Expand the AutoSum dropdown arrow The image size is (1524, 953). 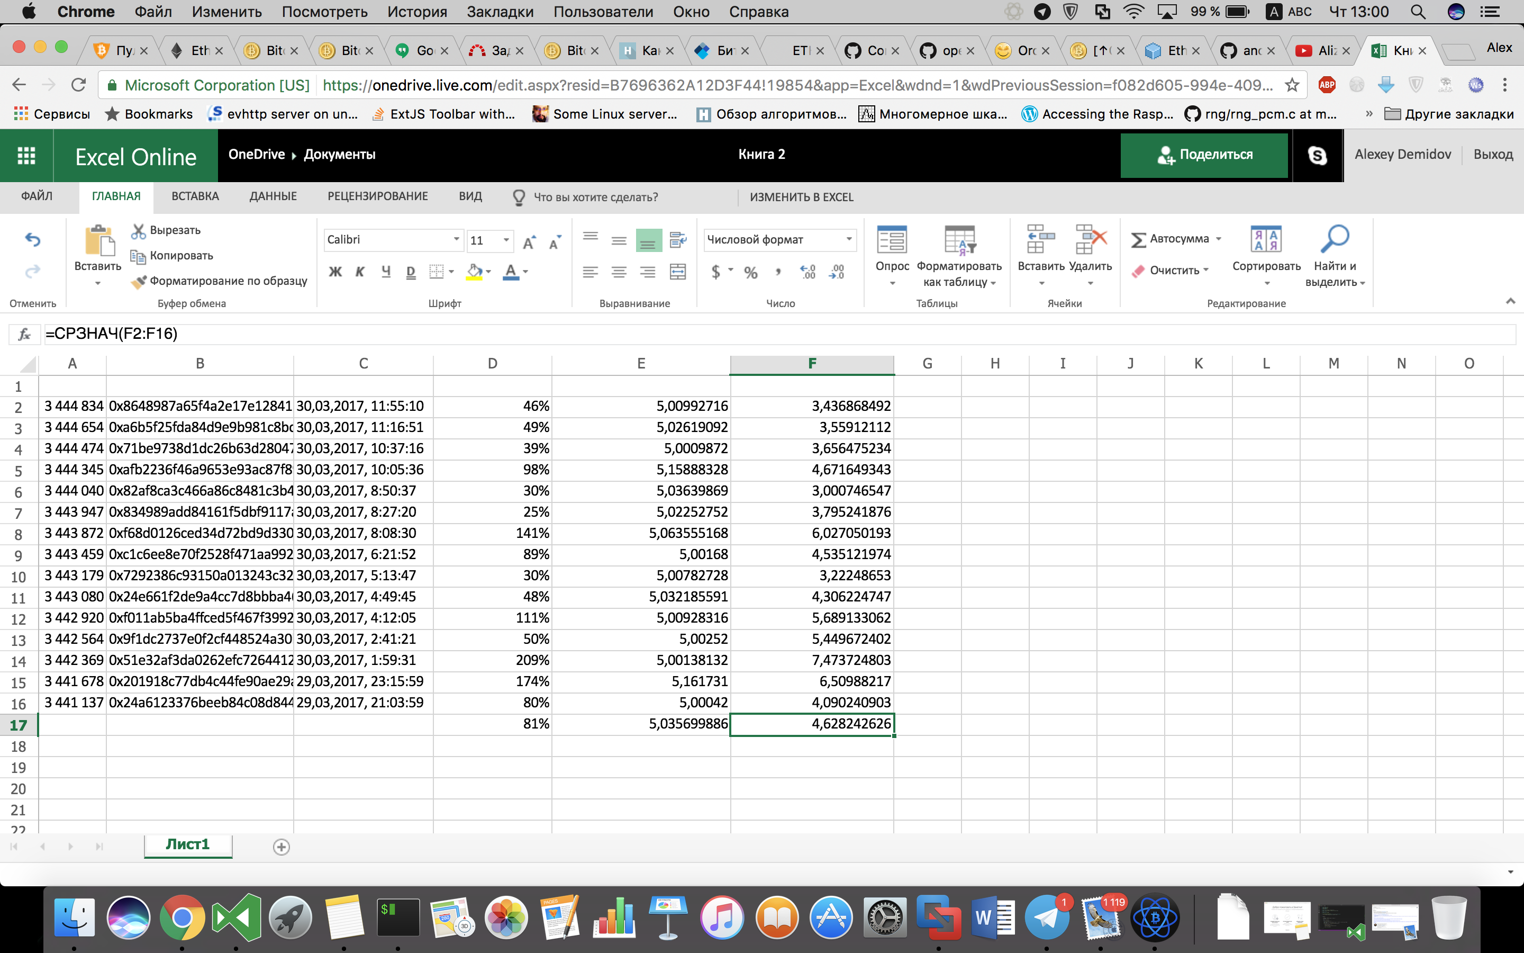(x=1219, y=239)
